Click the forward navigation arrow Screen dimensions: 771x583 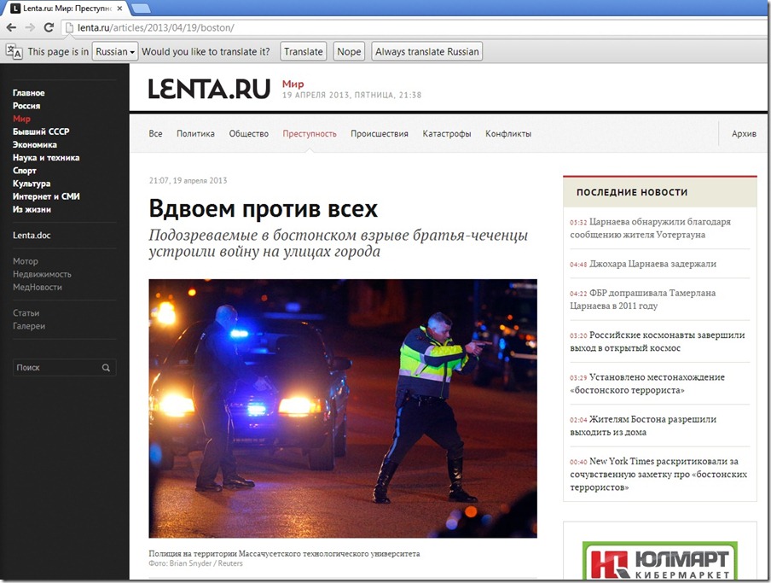tap(32, 26)
